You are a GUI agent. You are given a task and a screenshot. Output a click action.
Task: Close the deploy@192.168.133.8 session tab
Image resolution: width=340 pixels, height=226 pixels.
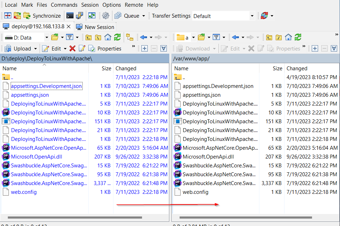[69, 26]
